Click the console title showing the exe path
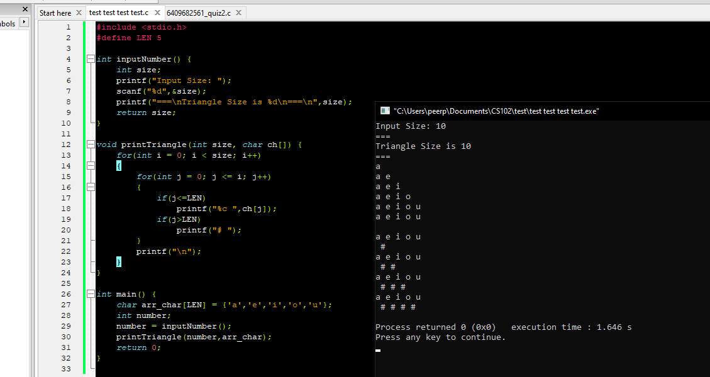 click(496, 111)
